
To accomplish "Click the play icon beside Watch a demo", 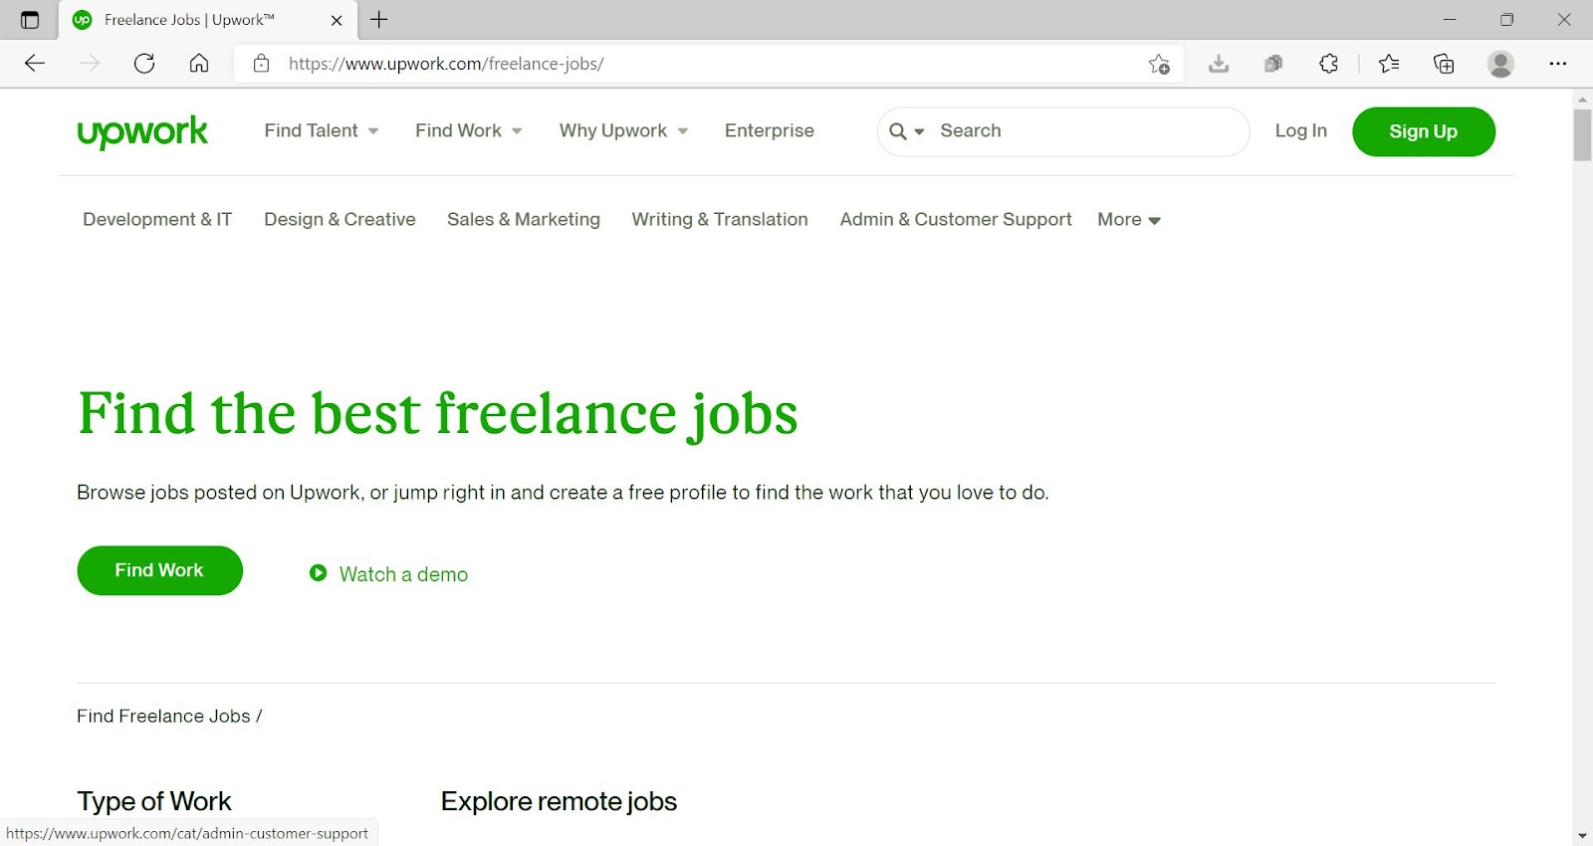I will (x=318, y=573).
